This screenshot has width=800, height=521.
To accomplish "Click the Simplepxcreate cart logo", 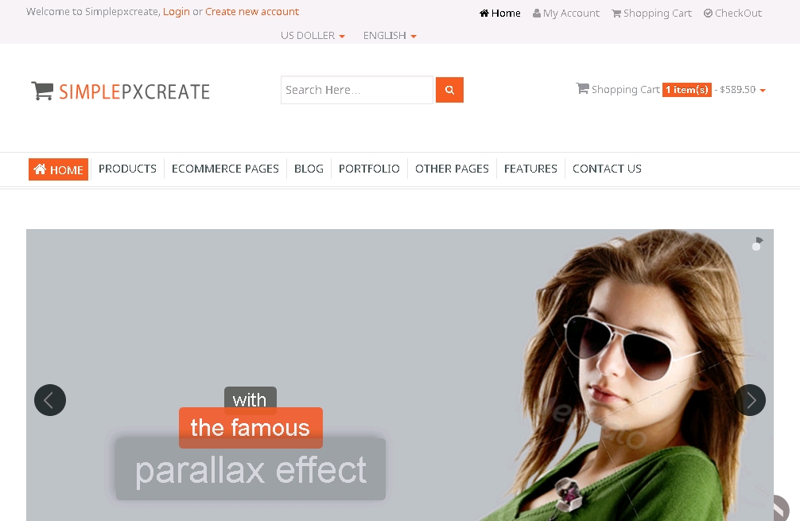I will (120, 91).
